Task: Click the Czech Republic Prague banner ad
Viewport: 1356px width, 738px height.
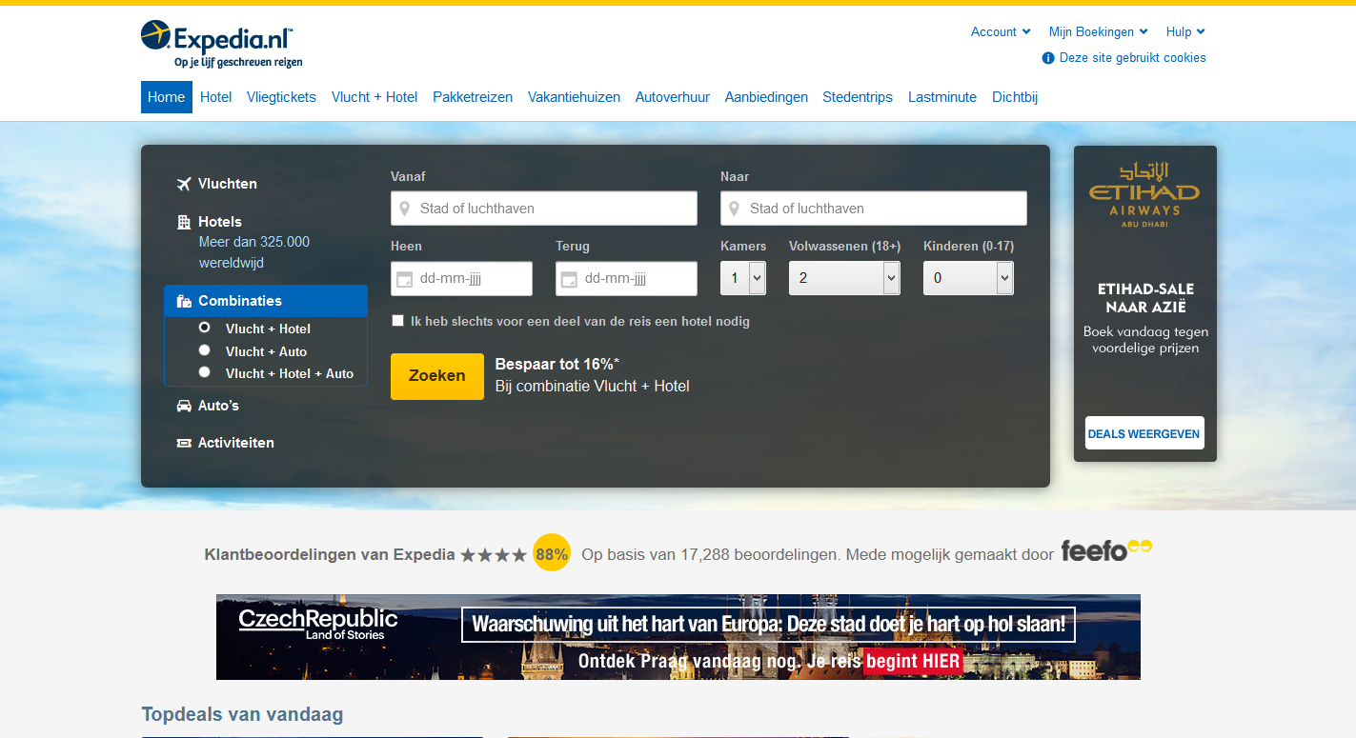Action: [x=678, y=637]
